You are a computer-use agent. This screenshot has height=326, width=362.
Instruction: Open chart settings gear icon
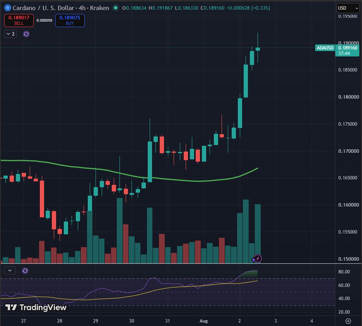click(348, 321)
